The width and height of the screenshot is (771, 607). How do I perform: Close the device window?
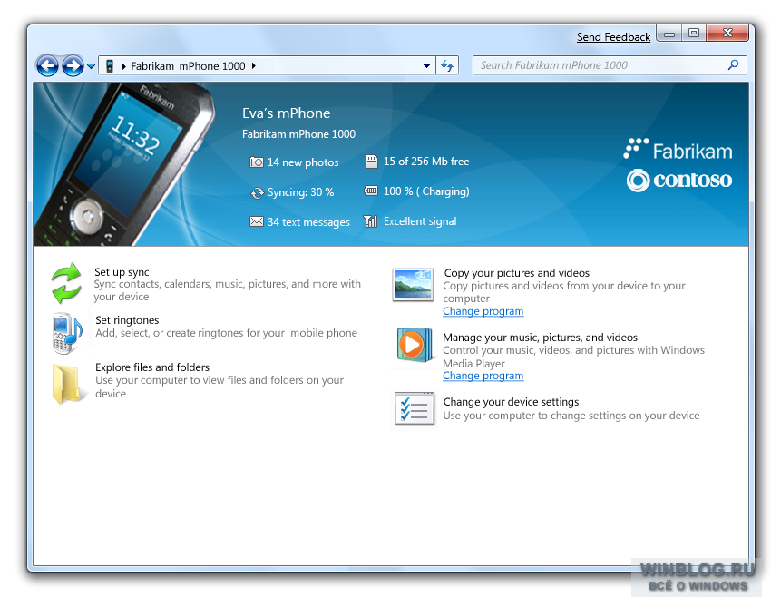[x=727, y=33]
